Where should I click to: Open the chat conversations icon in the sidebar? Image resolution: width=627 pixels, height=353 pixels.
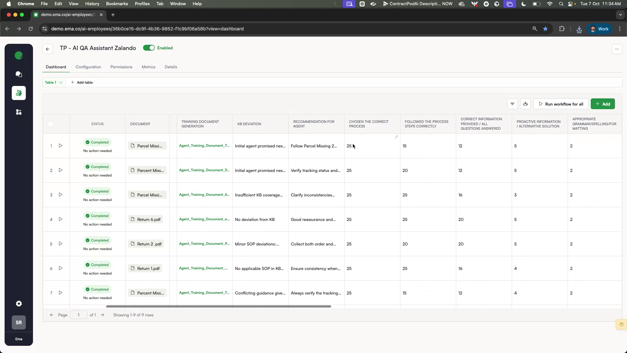pyautogui.click(x=19, y=75)
